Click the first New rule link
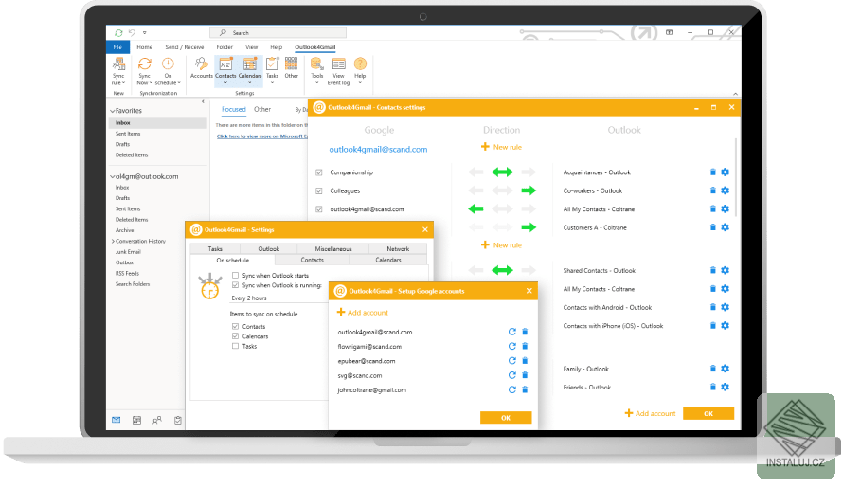This screenshot has width=843, height=488. click(501, 147)
